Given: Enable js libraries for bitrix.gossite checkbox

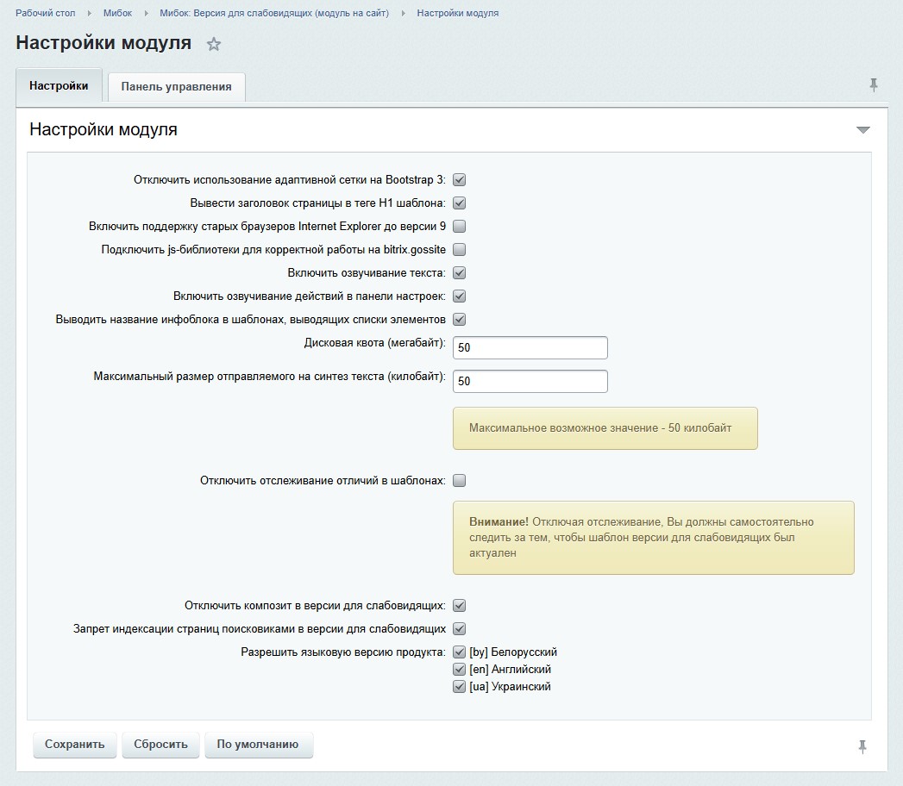Looking at the screenshot, I should [x=460, y=250].
